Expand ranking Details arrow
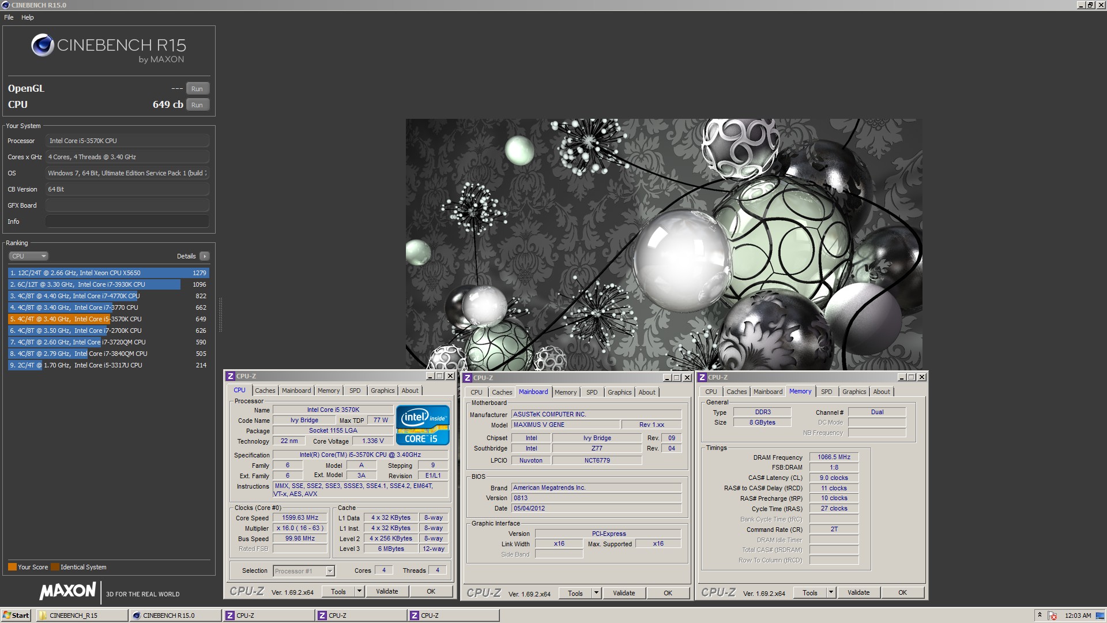 pos(205,256)
